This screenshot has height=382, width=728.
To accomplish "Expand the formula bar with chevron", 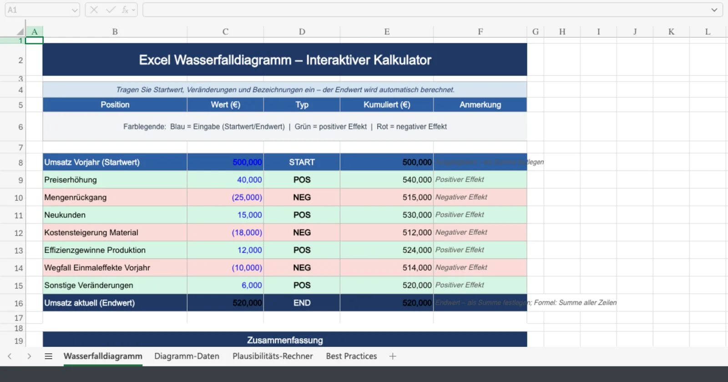I will 714,10.
